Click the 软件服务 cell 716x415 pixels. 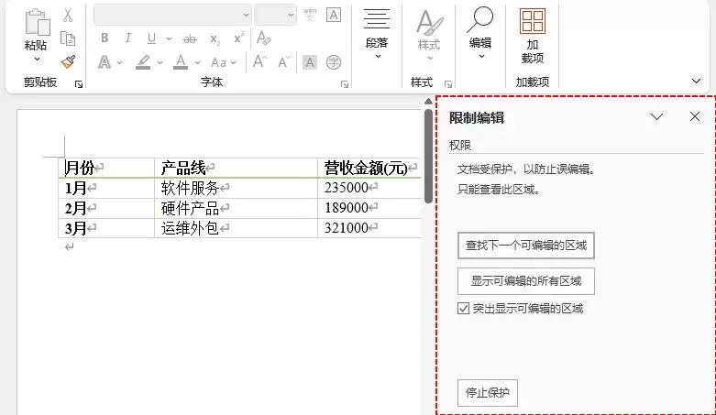point(237,188)
